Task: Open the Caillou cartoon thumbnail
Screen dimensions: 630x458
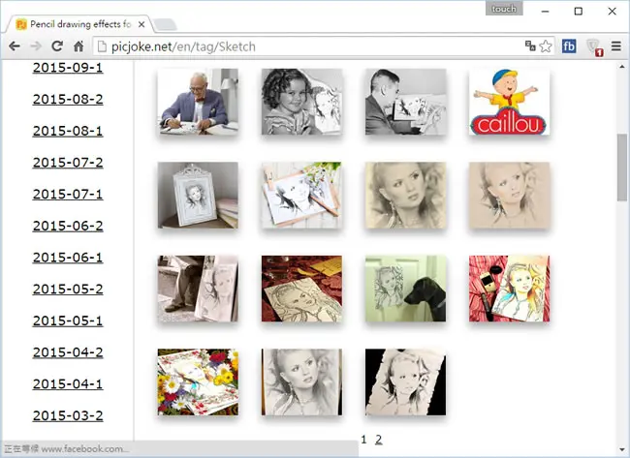Action: tap(509, 102)
